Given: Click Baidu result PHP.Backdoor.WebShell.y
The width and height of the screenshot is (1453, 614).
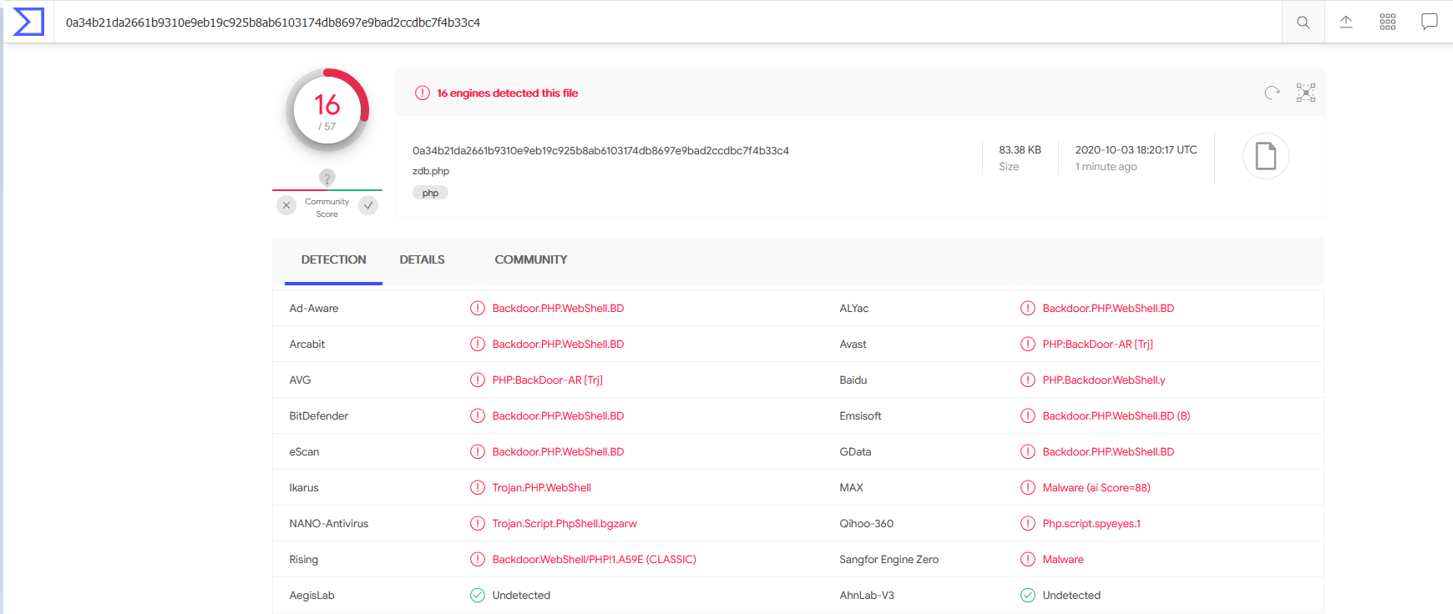Looking at the screenshot, I should pos(1104,380).
